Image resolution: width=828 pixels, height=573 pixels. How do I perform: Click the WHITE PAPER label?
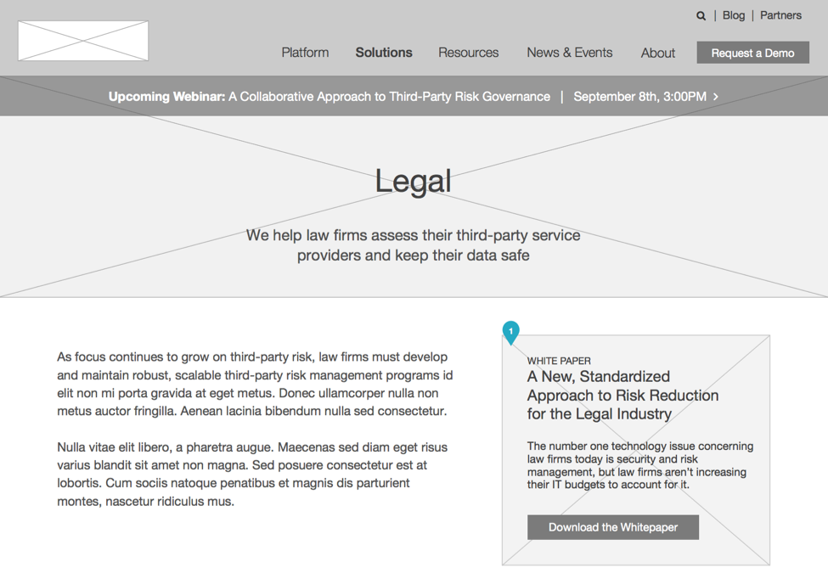click(x=559, y=361)
